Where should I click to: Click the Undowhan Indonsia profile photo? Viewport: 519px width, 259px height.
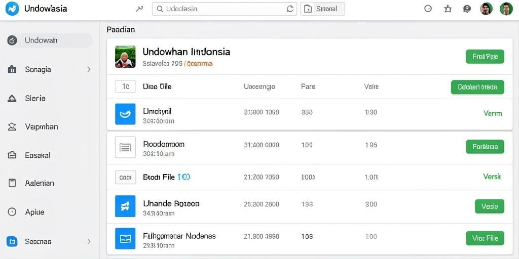pyautogui.click(x=125, y=57)
